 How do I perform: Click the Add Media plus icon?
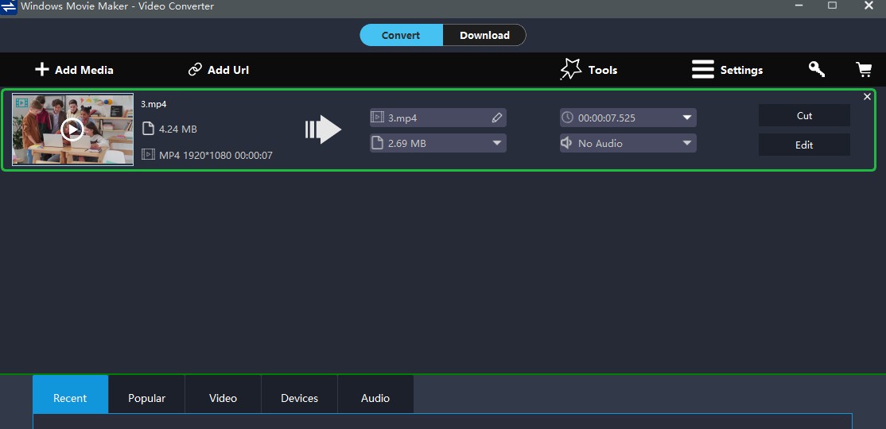[x=42, y=69]
